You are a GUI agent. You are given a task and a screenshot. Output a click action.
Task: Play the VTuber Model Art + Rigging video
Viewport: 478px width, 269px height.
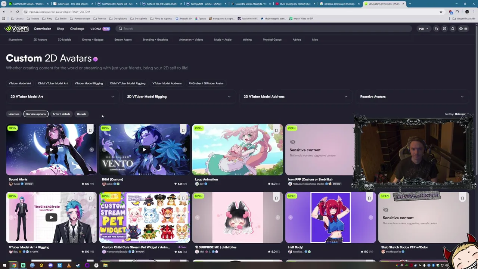tap(51, 217)
